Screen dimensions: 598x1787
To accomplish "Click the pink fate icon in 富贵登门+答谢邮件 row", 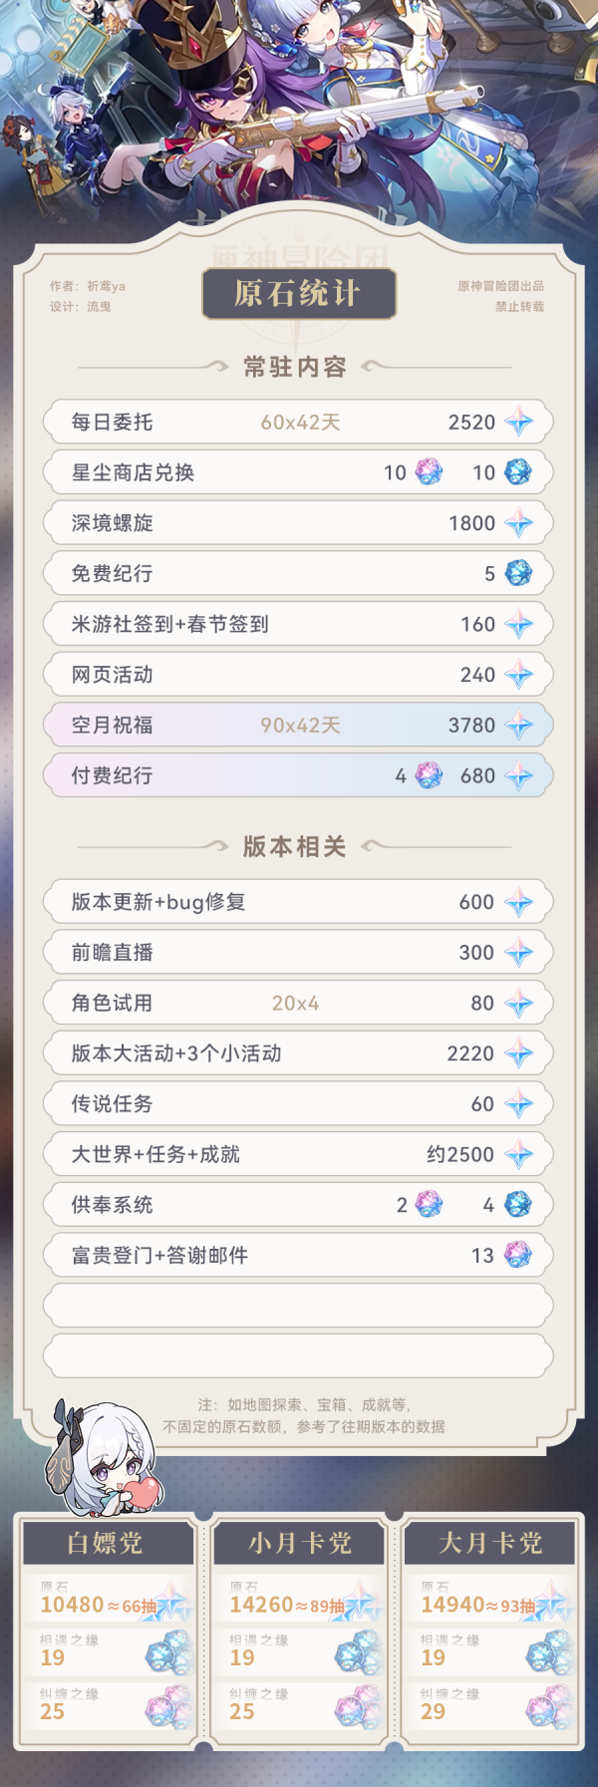I will pos(518,1255).
